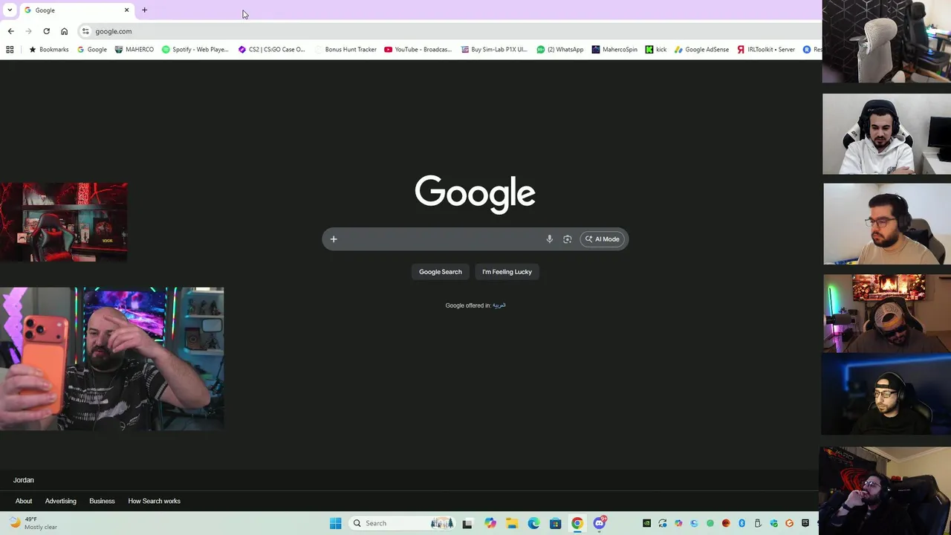Open How Search works link
This screenshot has height=535, width=951.
(155, 501)
